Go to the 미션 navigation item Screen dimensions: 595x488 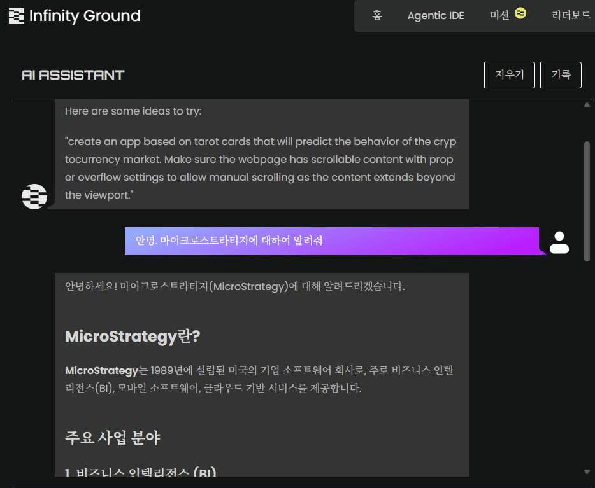499,15
